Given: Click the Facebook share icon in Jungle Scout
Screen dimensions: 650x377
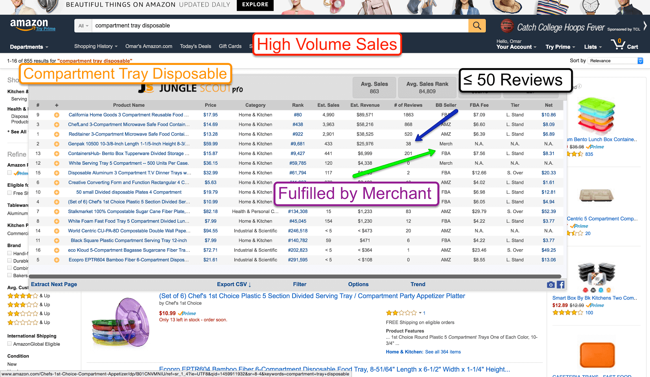Looking at the screenshot, I should click(x=561, y=285).
